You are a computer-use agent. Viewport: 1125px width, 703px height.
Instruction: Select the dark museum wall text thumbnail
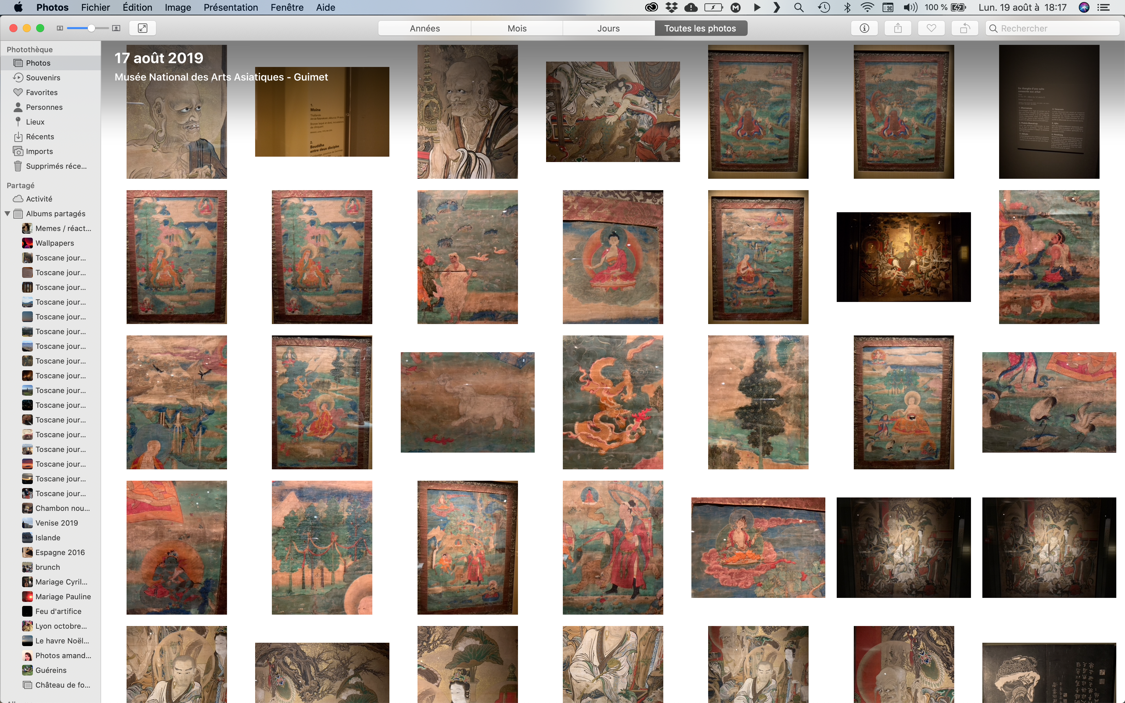tap(1049, 111)
